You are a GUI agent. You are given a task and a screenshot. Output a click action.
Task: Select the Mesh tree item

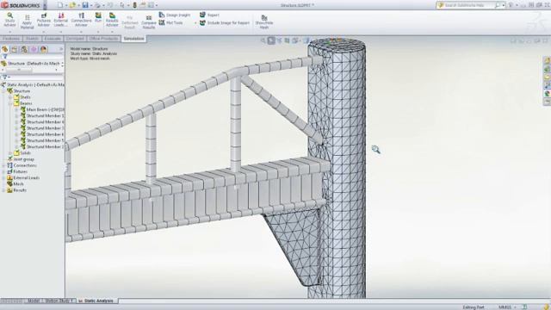pyautogui.click(x=15, y=183)
